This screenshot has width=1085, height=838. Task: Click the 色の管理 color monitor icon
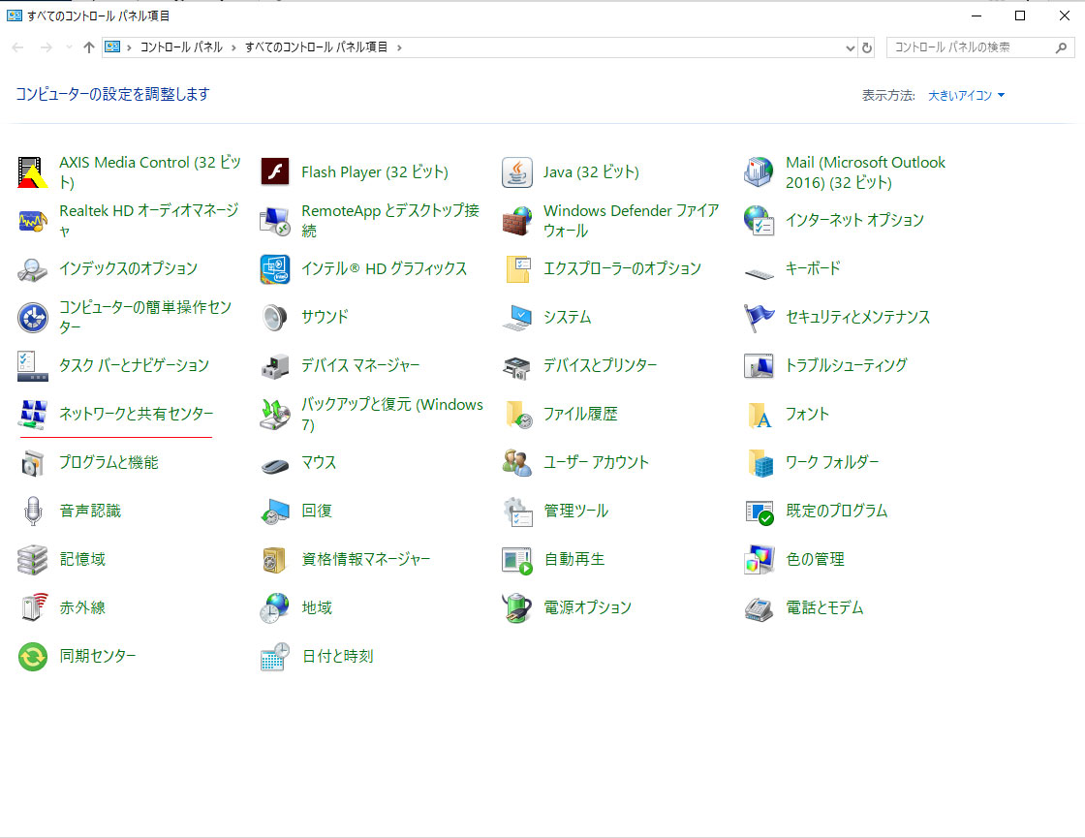point(759,560)
